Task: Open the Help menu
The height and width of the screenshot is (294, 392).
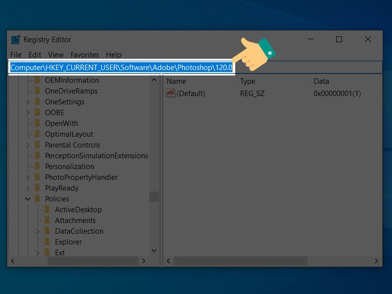Action: [x=114, y=55]
